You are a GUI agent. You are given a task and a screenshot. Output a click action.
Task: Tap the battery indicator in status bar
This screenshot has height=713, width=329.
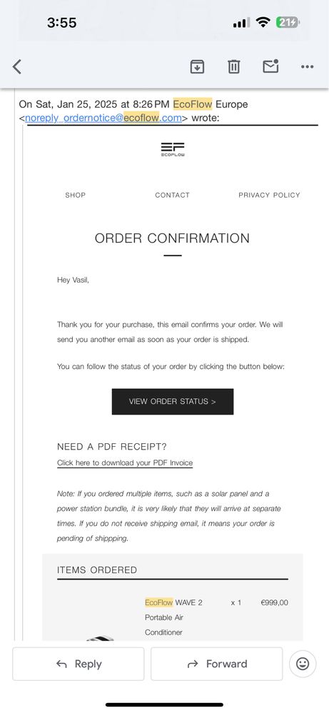click(x=288, y=23)
